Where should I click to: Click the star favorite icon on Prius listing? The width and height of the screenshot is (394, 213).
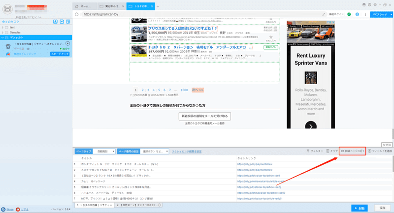[270, 37]
